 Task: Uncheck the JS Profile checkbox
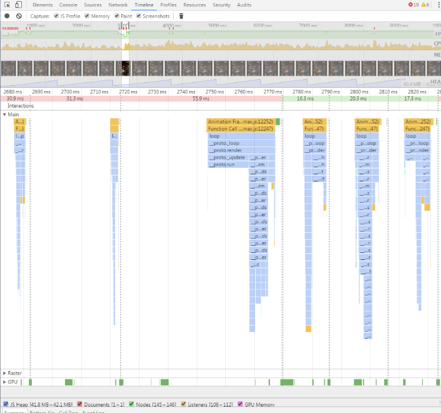pyautogui.click(x=56, y=16)
